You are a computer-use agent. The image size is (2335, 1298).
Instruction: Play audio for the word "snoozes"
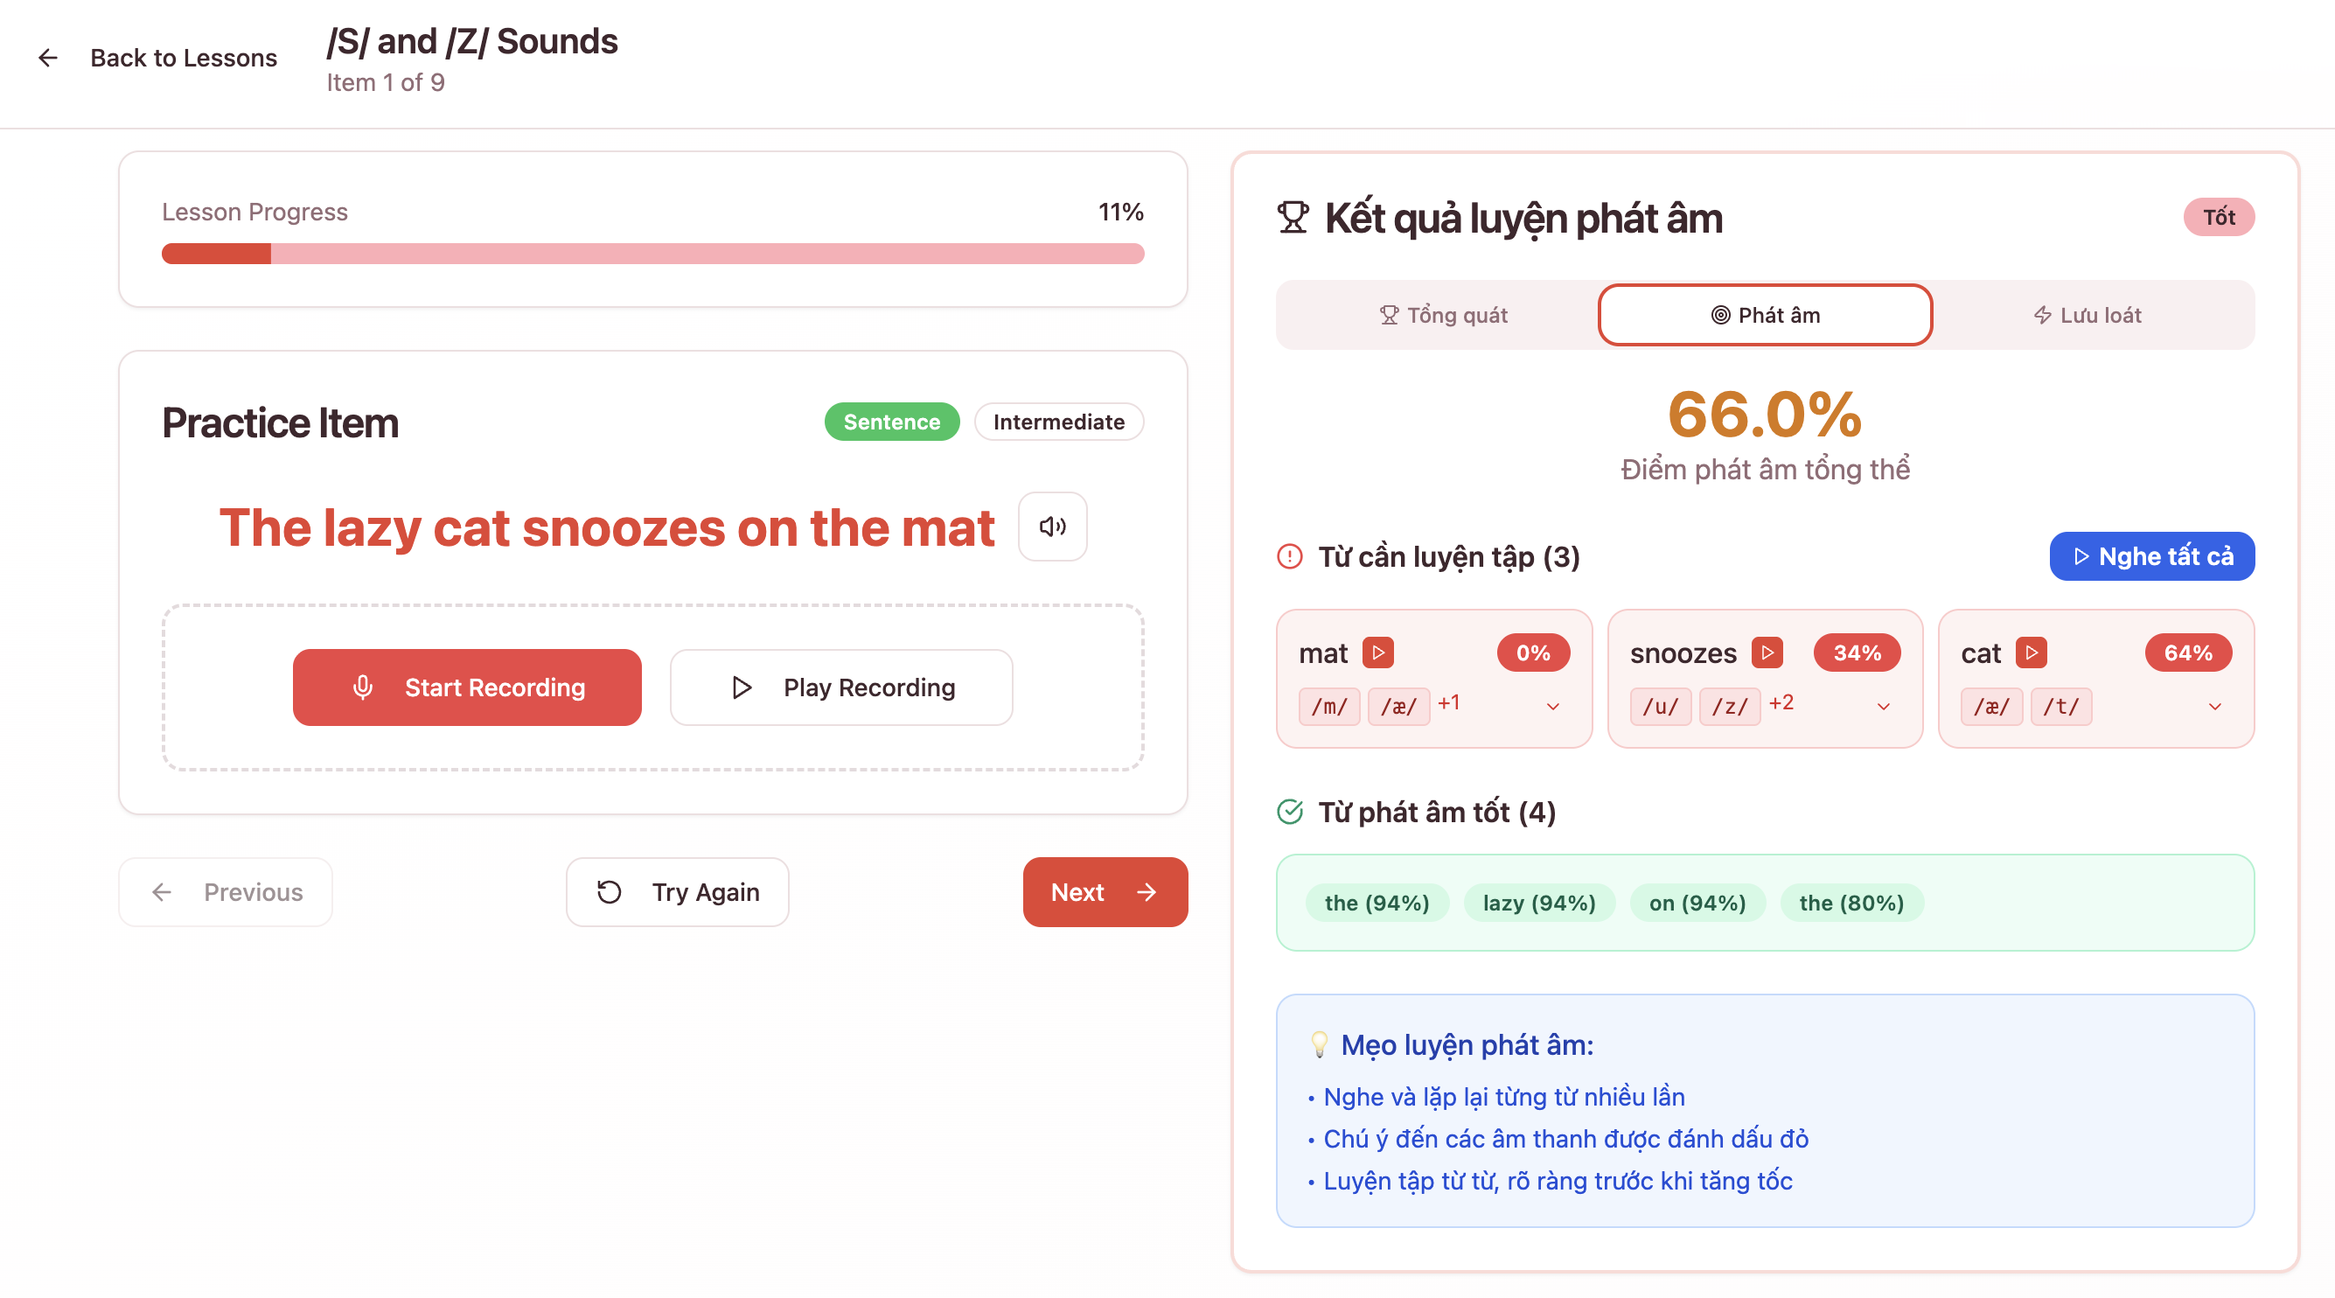click(1767, 652)
